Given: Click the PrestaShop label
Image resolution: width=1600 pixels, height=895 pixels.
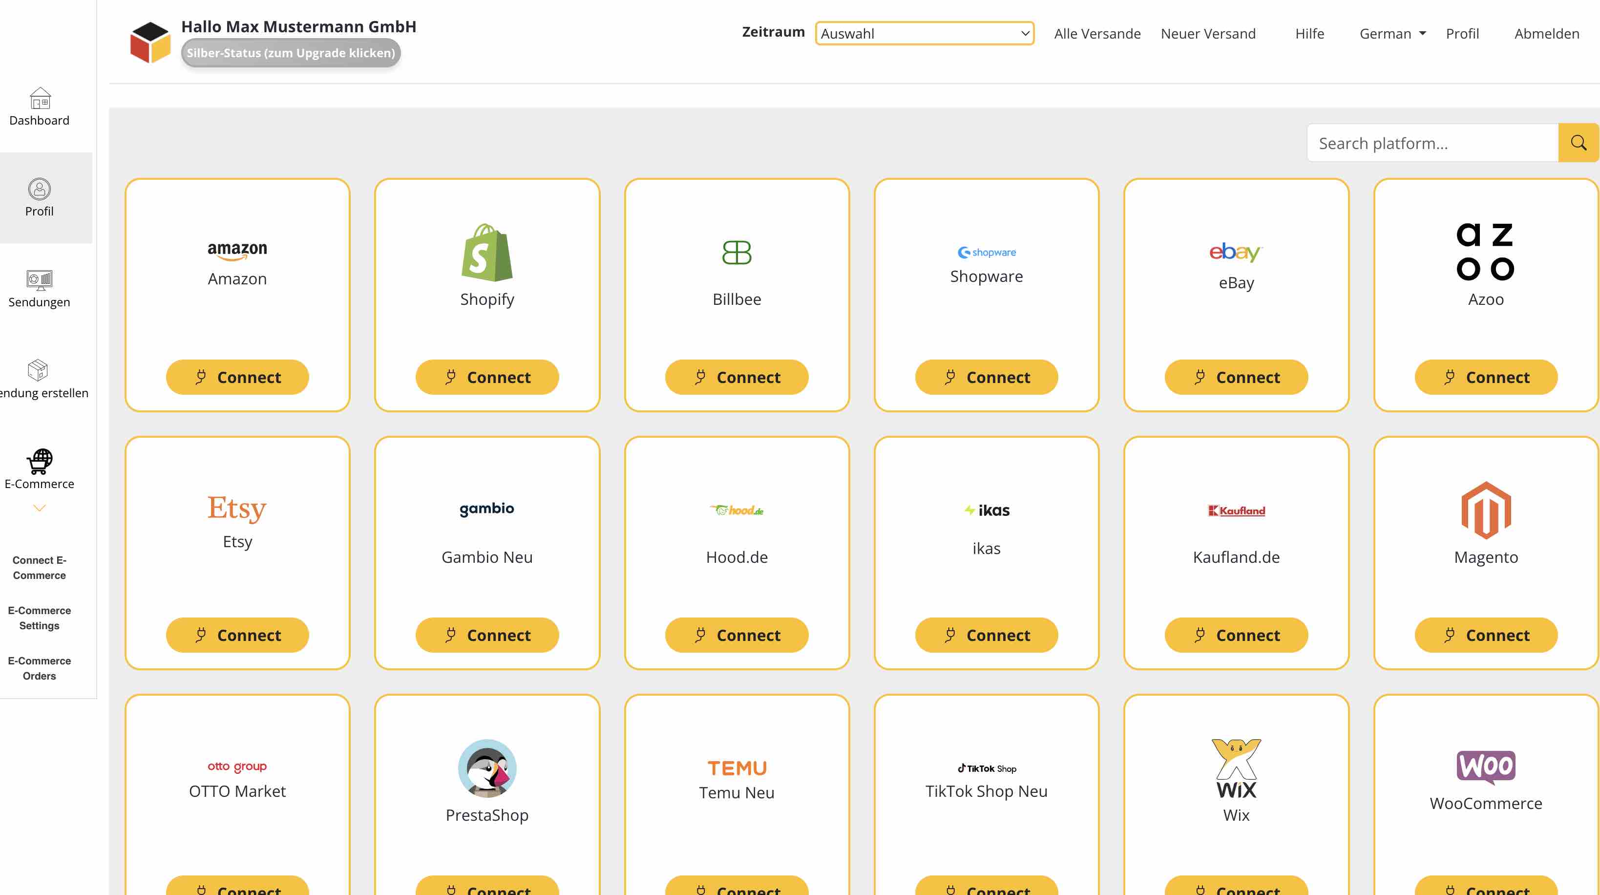Looking at the screenshot, I should (487, 815).
